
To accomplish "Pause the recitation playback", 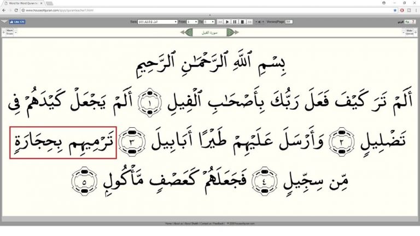I will [235, 22].
